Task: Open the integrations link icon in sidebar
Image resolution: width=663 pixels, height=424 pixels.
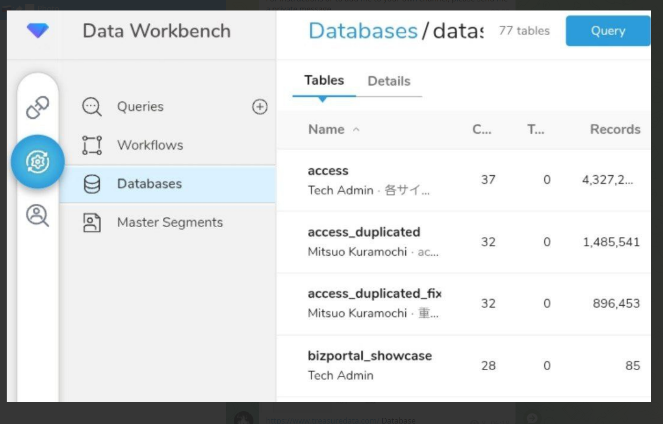Action: pyautogui.click(x=38, y=107)
